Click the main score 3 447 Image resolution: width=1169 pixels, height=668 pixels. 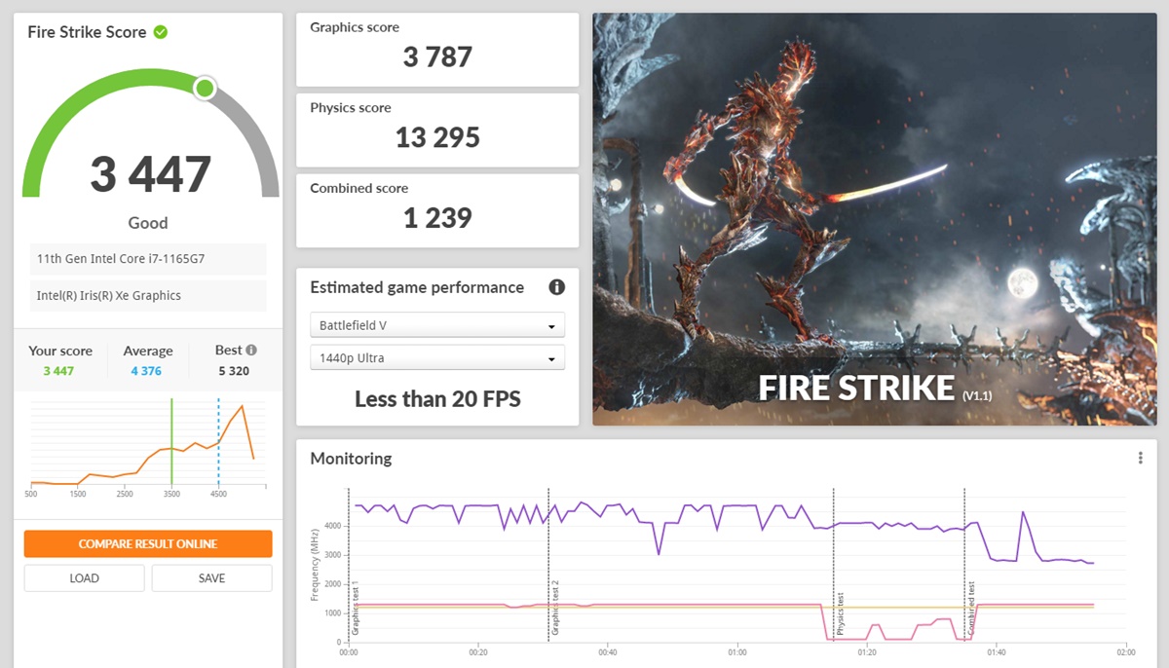pyautogui.click(x=150, y=173)
